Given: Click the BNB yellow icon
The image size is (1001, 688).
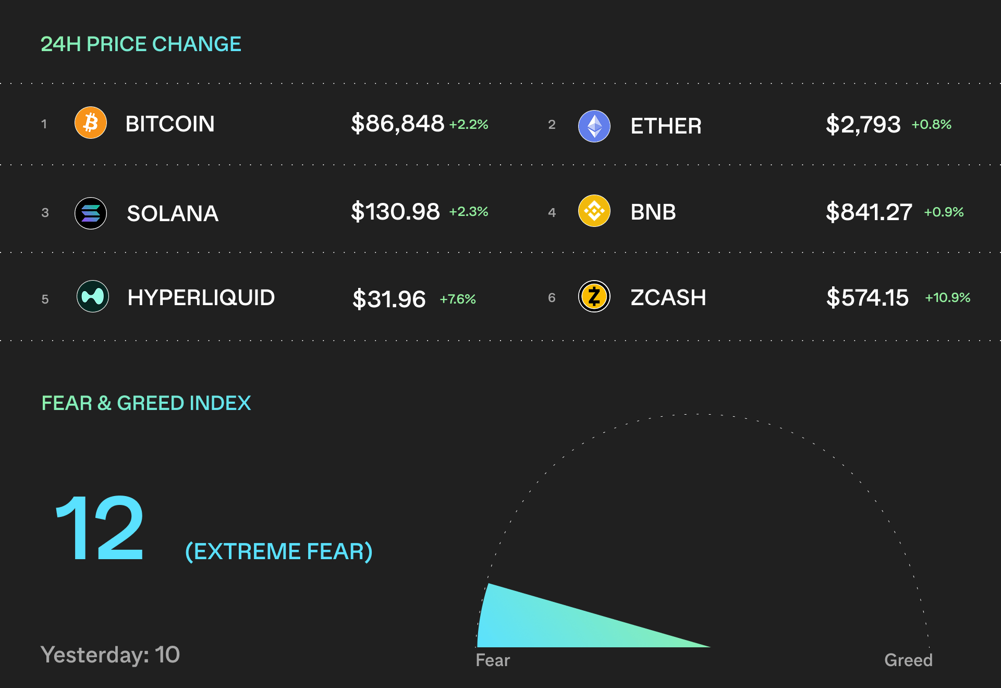Looking at the screenshot, I should [x=594, y=211].
